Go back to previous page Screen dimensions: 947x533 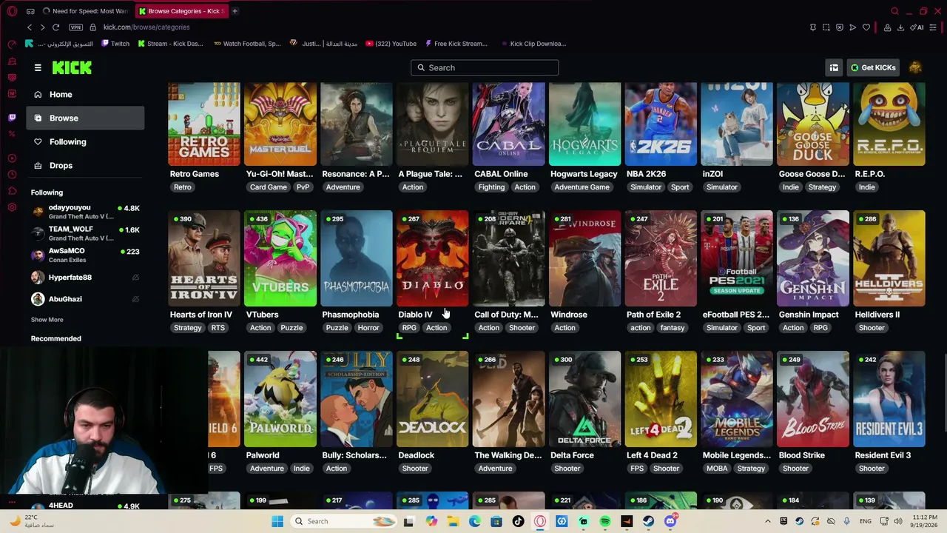tap(30, 27)
